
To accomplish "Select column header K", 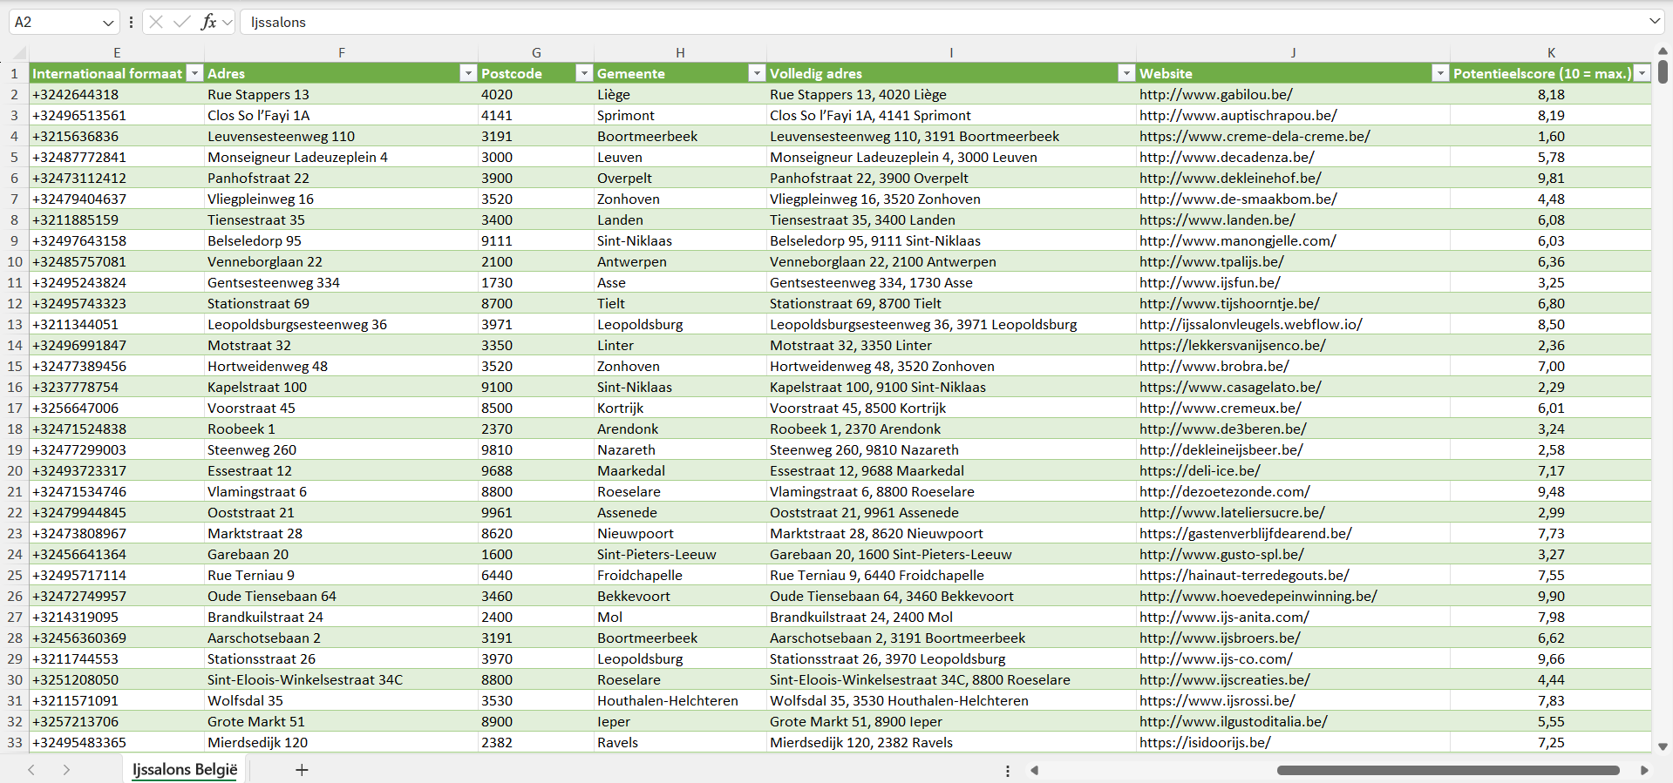I will pos(1551,53).
